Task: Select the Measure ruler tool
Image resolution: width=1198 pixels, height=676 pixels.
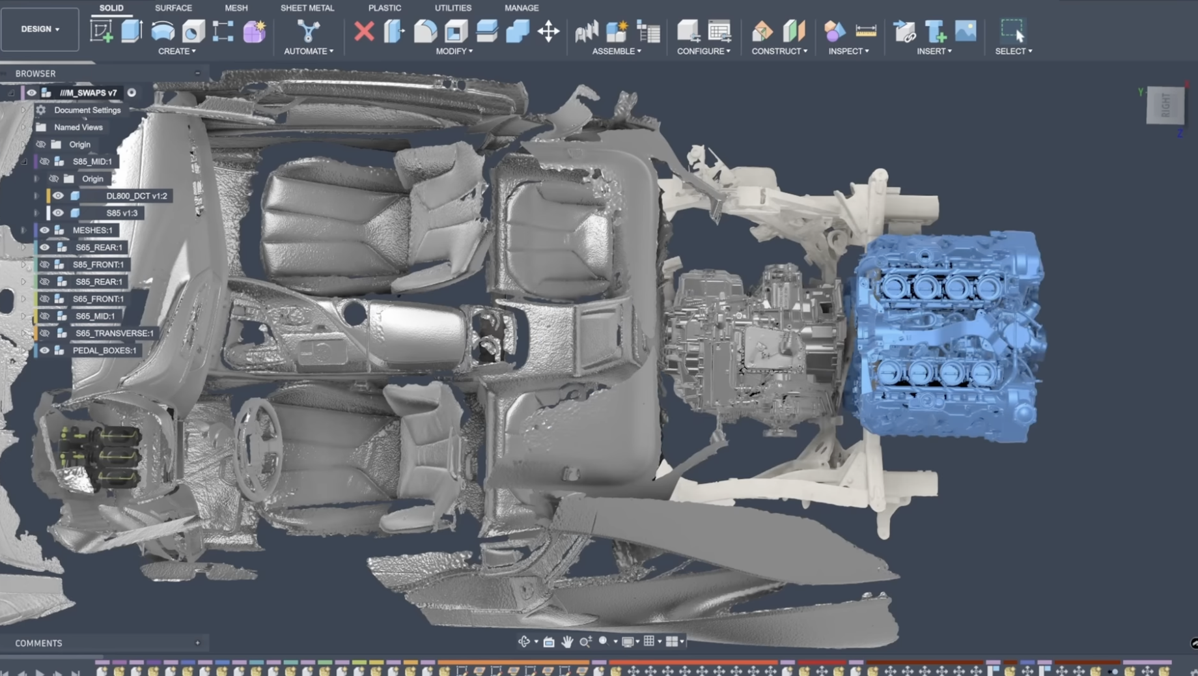Action: click(x=865, y=31)
